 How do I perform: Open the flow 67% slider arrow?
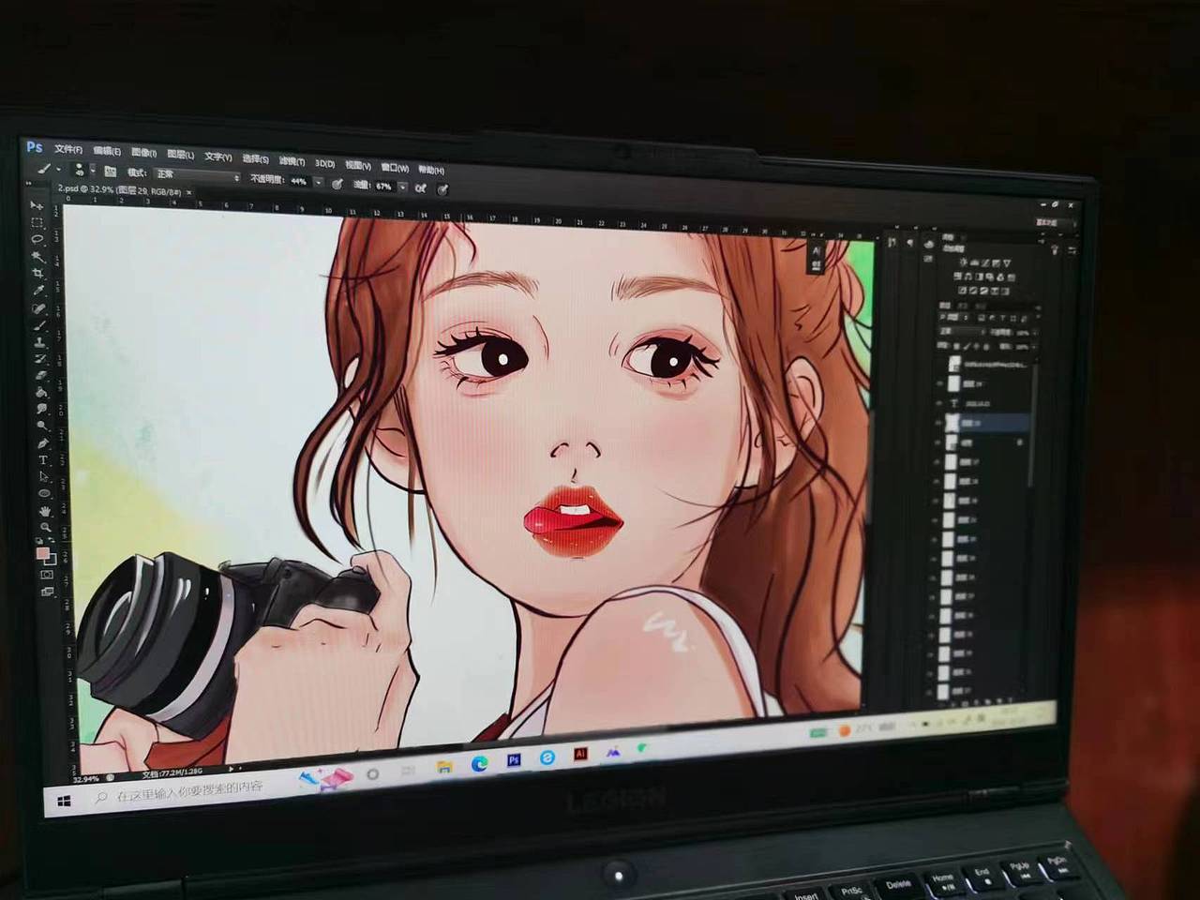click(403, 187)
